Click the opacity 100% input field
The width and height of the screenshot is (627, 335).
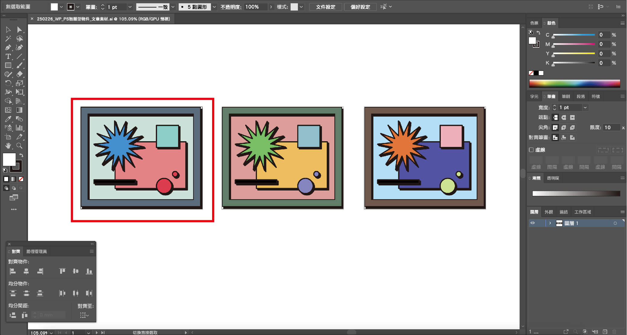click(x=255, y=7)
